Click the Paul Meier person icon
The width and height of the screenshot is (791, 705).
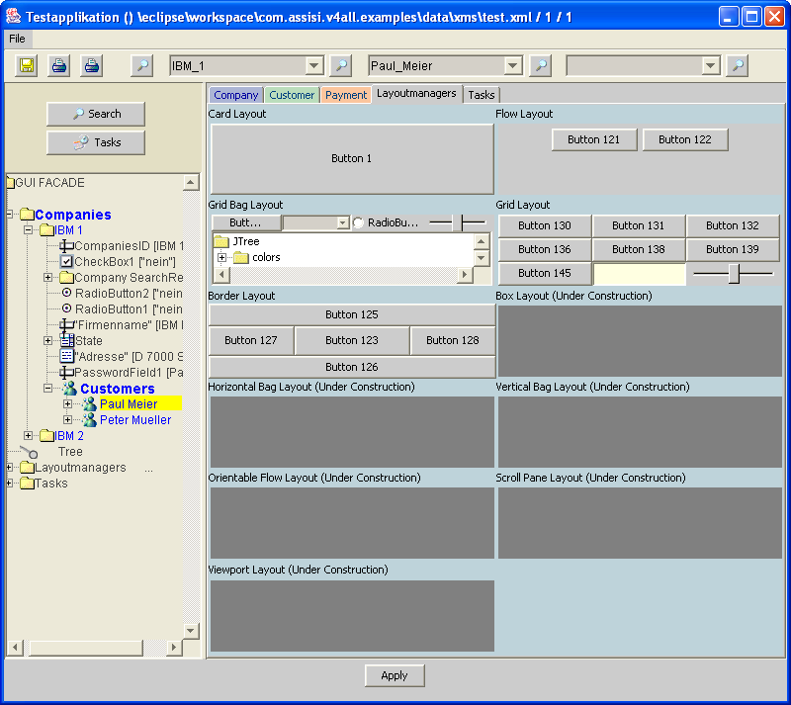(x=87, y=403)
